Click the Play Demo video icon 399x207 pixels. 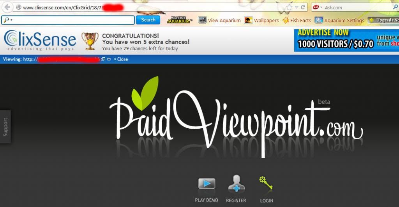pos(207,184)
